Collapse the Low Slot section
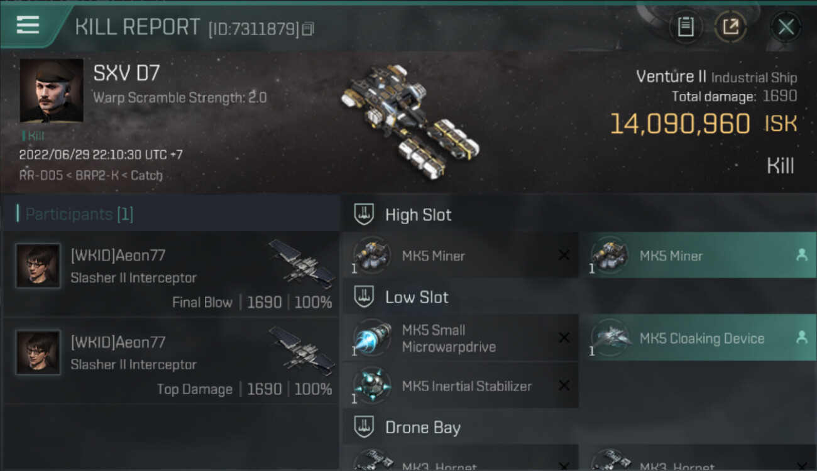 [363, 297]
